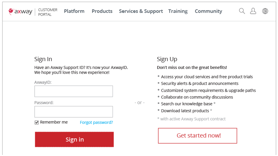This screenshot has height=156, width=278.
Task: Open the search magnifier icon
Action: [x=242, y=11]
